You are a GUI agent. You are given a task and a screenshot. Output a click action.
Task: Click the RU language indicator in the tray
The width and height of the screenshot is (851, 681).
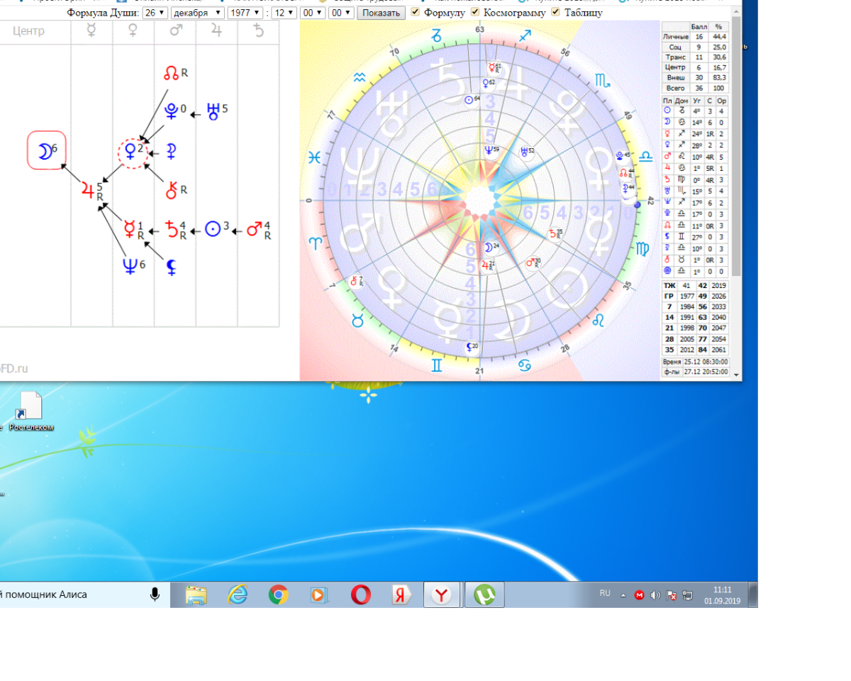click(x=605, y=593)
